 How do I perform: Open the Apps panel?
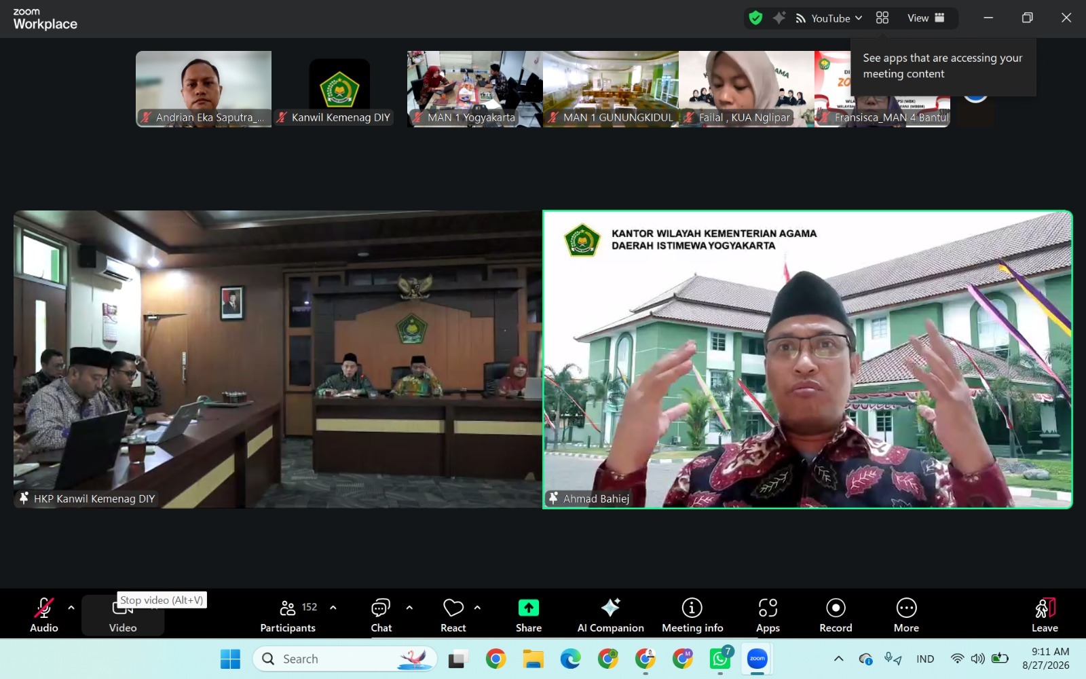pos(768,615)
